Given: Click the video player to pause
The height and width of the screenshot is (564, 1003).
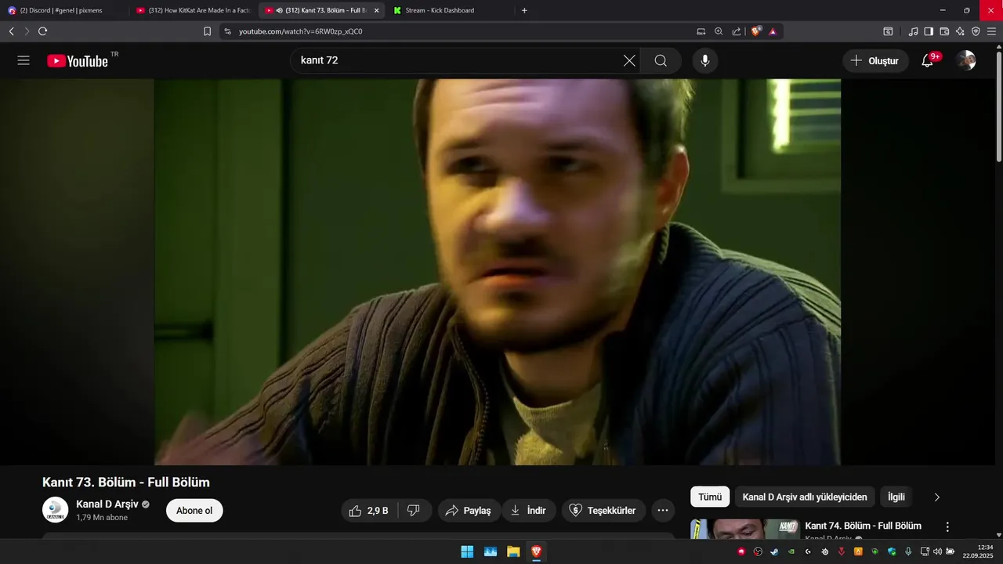Looking at the screenshot, I should pos(498,272).
